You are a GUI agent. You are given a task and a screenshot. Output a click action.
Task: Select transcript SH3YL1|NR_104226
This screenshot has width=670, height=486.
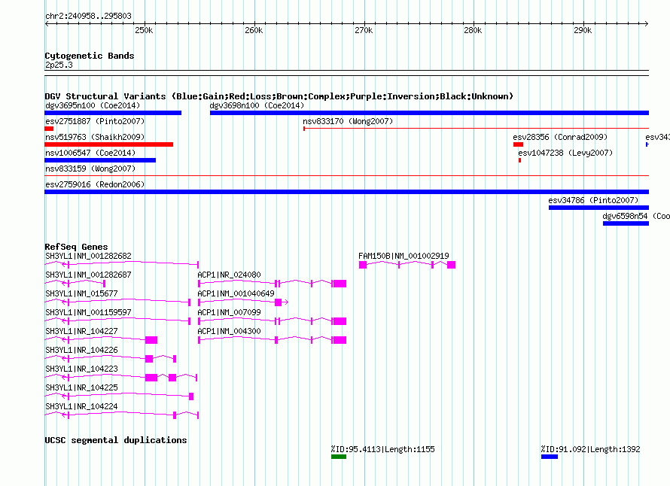coord(81,350)
